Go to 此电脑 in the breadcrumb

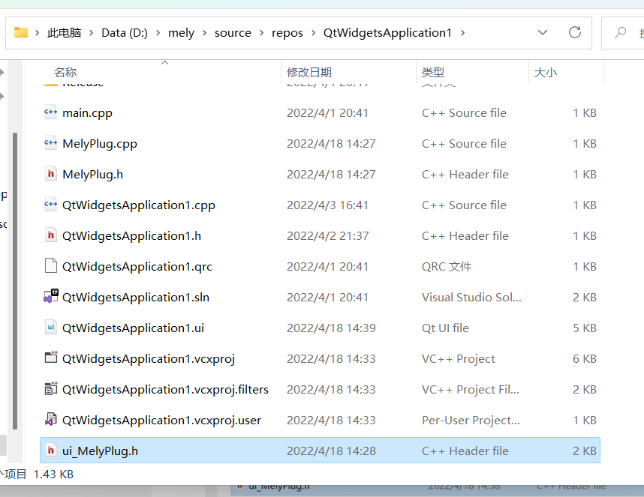[x=64, y=33]
